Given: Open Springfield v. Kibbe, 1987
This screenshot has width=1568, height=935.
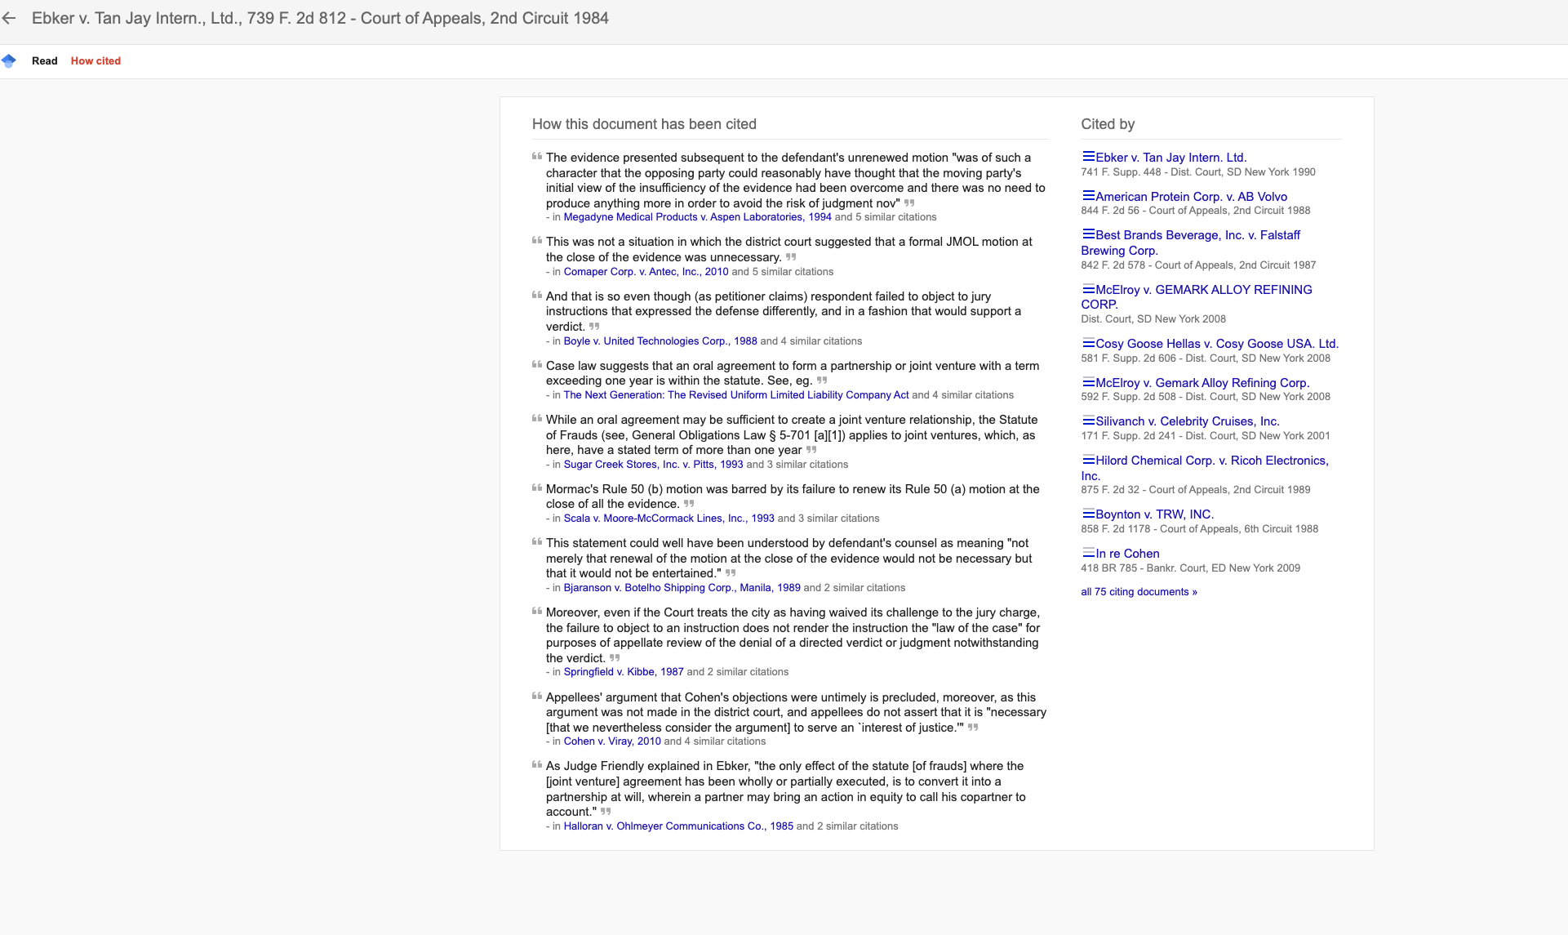Looking at the screenshot, I should tap(624, 671).
